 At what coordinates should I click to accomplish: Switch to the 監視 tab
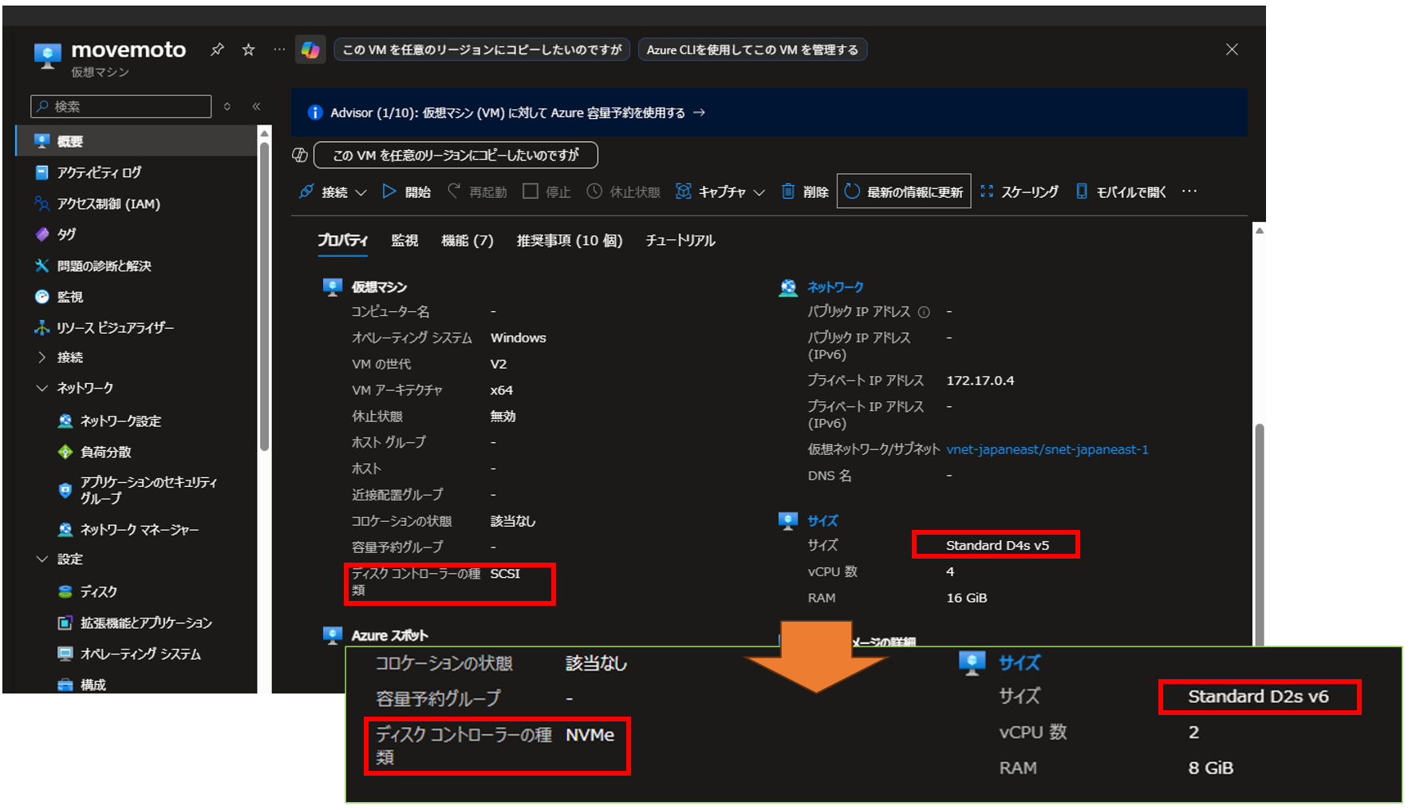pyautogui.click(x=404, y=240)
